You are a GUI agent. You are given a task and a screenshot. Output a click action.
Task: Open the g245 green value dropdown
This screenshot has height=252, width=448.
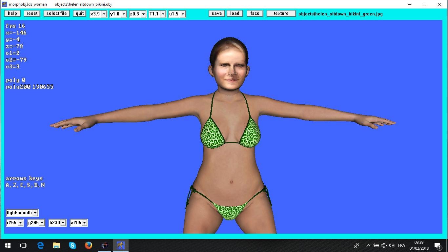click(36, 222)
